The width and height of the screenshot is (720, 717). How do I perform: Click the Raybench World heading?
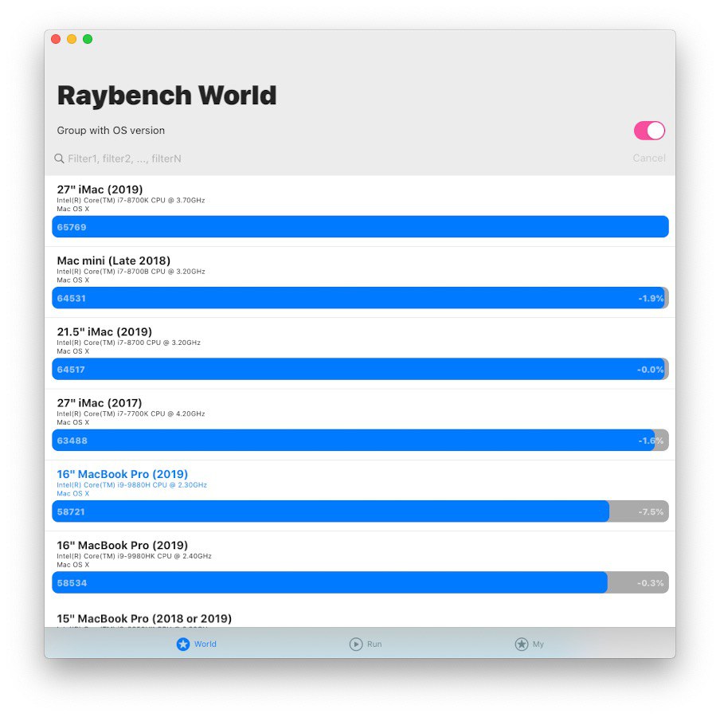coord(166,96)
